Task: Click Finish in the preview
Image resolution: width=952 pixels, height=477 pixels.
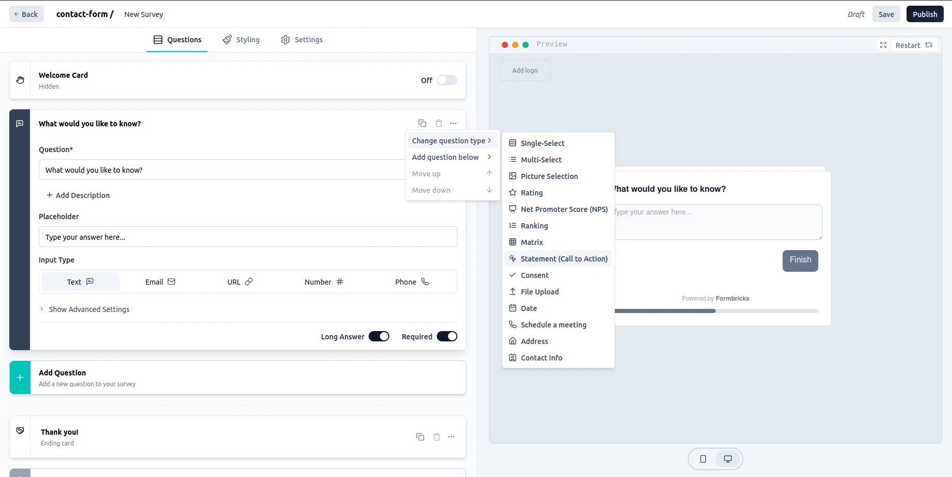Action: click(x=800, y=260)
